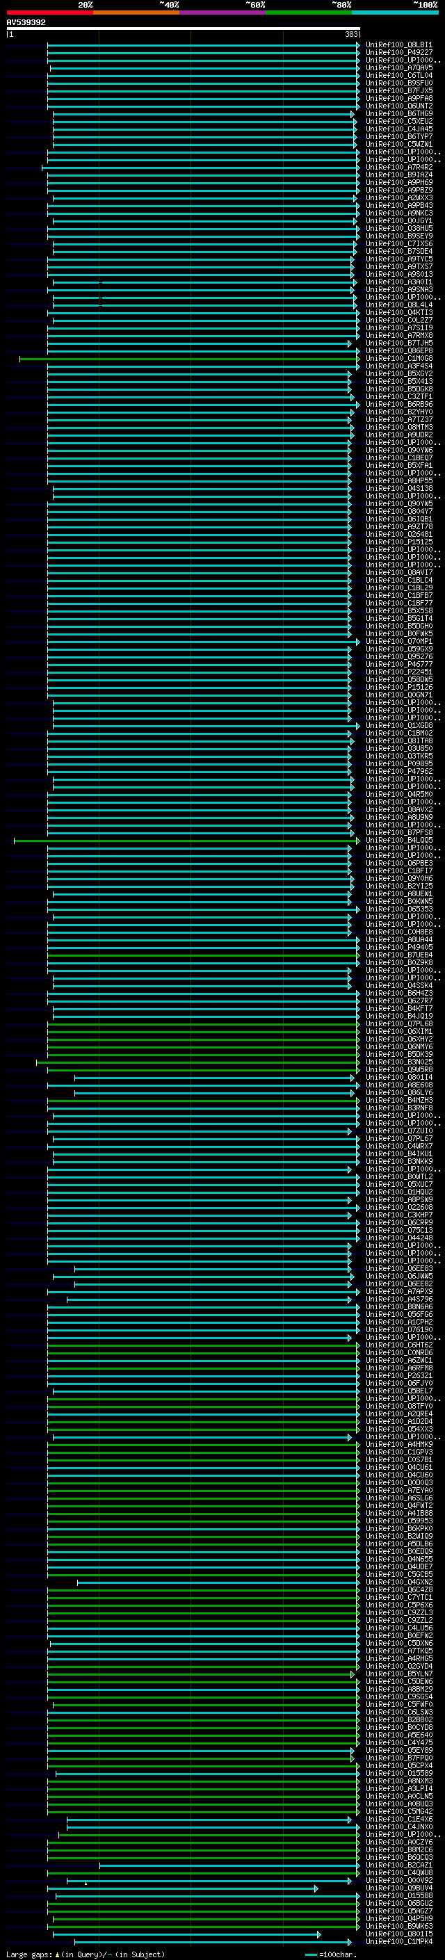Viewport: 445px width, 1960px height.
Task: Select the UniRef100_C1MPK4 label
Action: point(399,1942)
